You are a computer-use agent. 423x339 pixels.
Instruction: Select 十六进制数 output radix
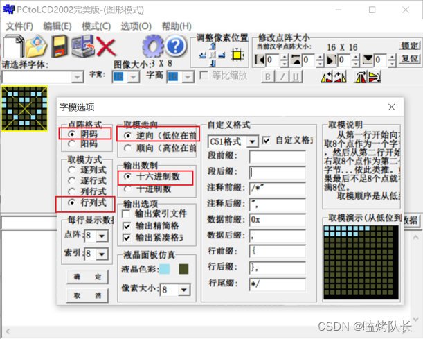pyautogui.click(x=152, y=176)
